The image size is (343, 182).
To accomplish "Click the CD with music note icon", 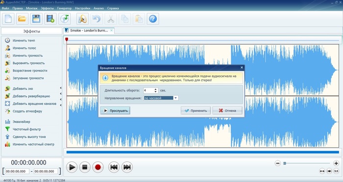I will (x=64, y=19).
